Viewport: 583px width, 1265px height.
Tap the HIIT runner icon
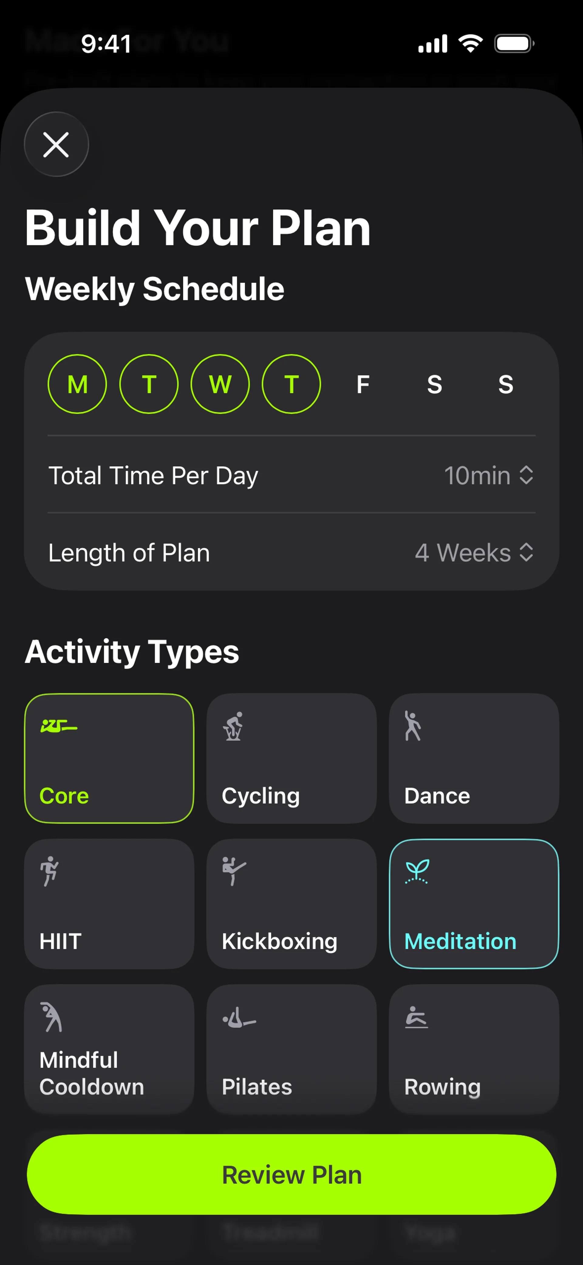[x=49, y=871]
